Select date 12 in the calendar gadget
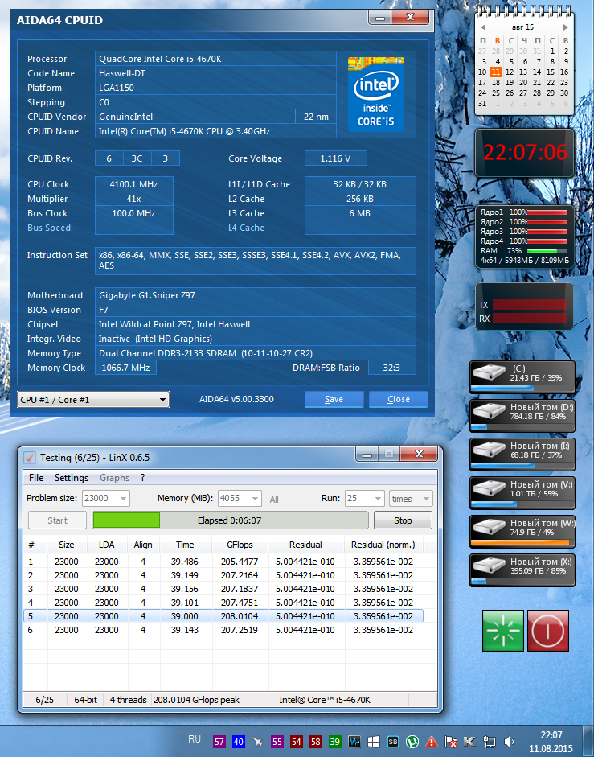This screenshot has width=594, height=757. point(510,72)
